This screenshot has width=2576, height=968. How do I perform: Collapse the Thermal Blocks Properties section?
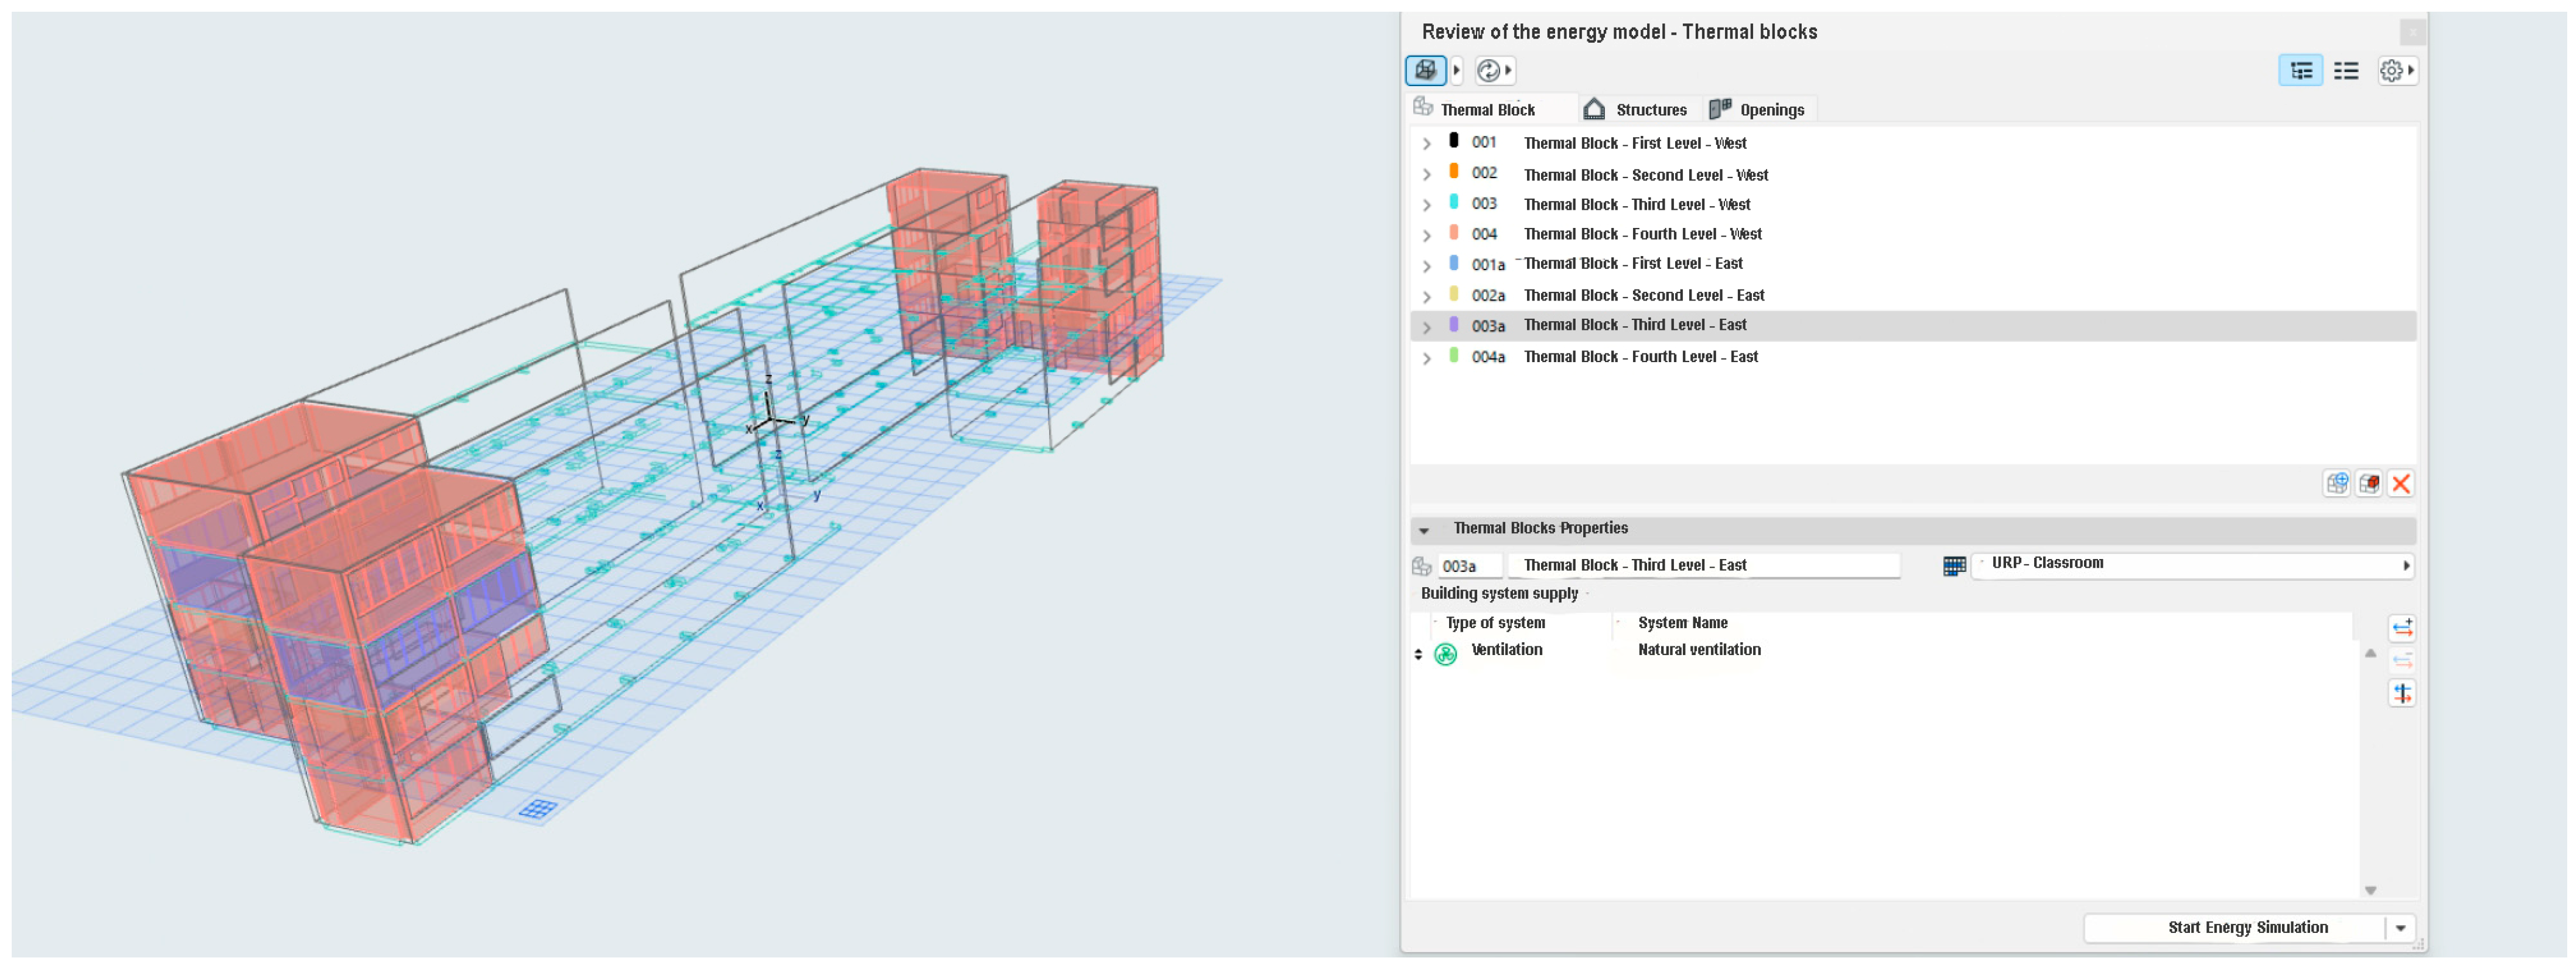[1424, 530]
